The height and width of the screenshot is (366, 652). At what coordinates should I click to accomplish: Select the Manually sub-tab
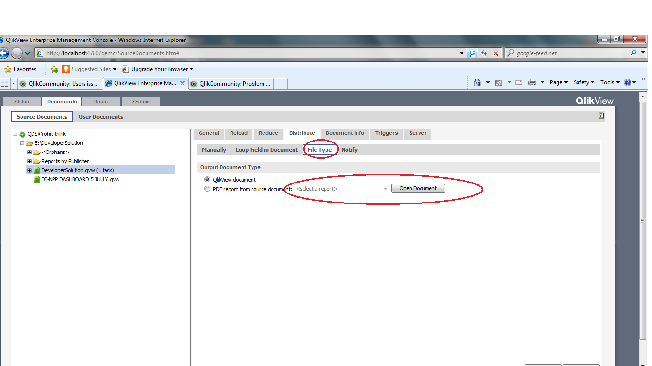pyautogui.click(x=214, y=150)
